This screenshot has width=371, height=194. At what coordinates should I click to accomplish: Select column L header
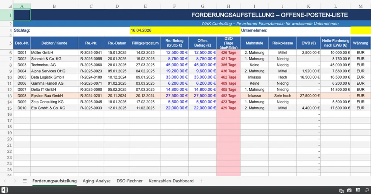click(335, 7)
